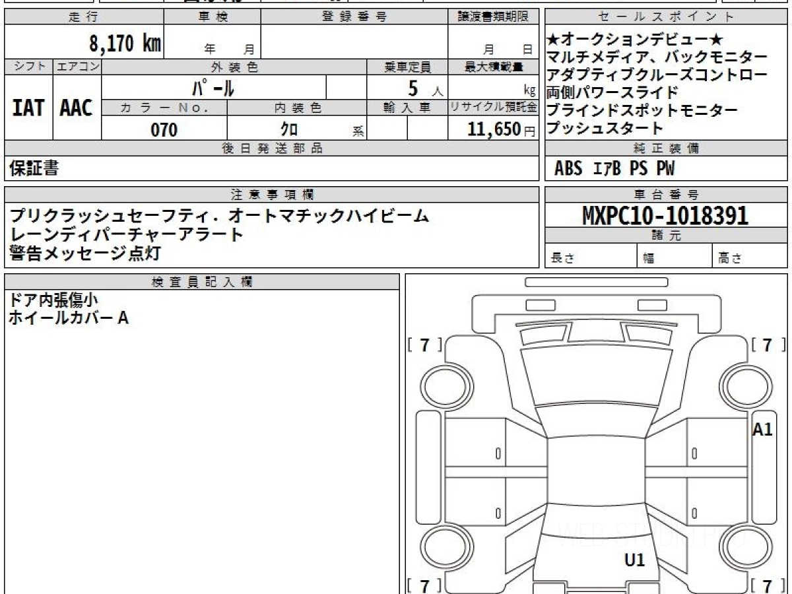Click the A1 damage mark on diagram
The image size is (792, 594).
click(x=762, y=430)
